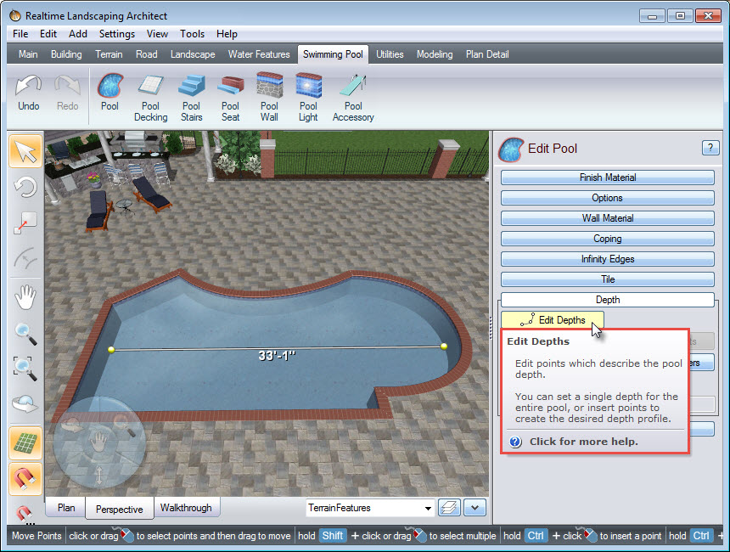The image size is (730, 552).
Task: Open the TerrainFeatures layer dropdown
Action: tap(428, 508)
